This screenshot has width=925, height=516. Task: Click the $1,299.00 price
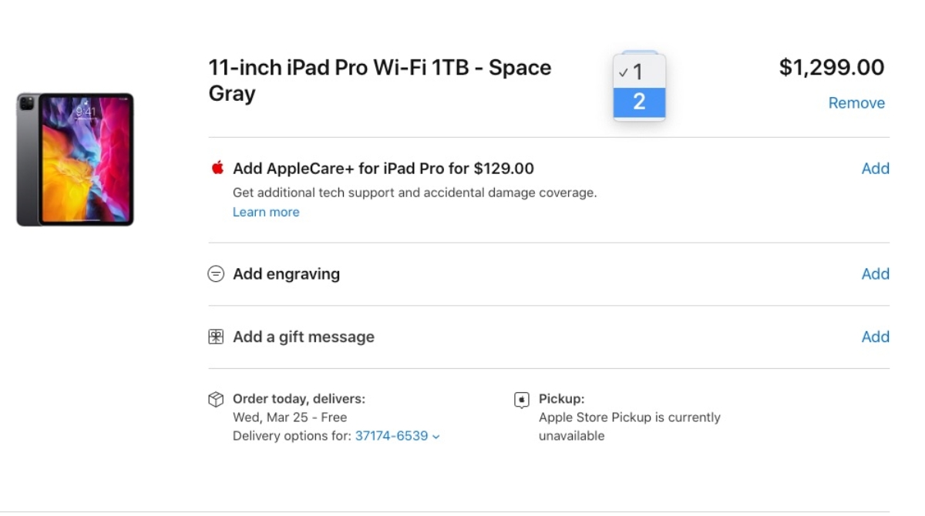(x=832, y=68)
